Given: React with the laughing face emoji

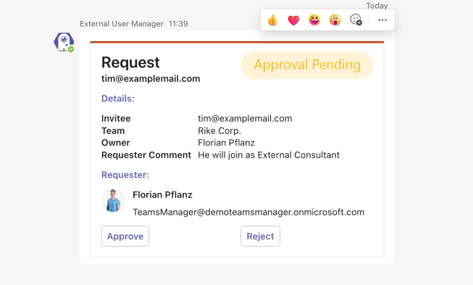Looking at the screenshot, I should (314, 20).
